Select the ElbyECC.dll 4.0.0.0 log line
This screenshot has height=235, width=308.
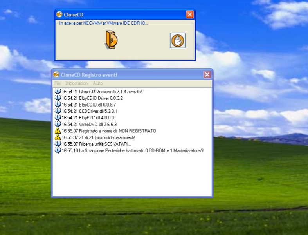88,117
